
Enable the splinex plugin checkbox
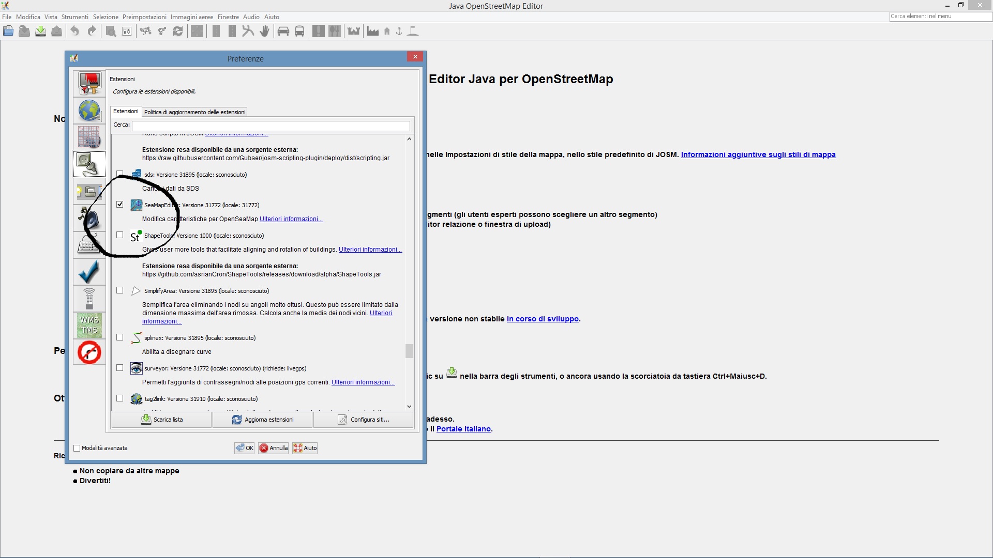tap(120, 337)
